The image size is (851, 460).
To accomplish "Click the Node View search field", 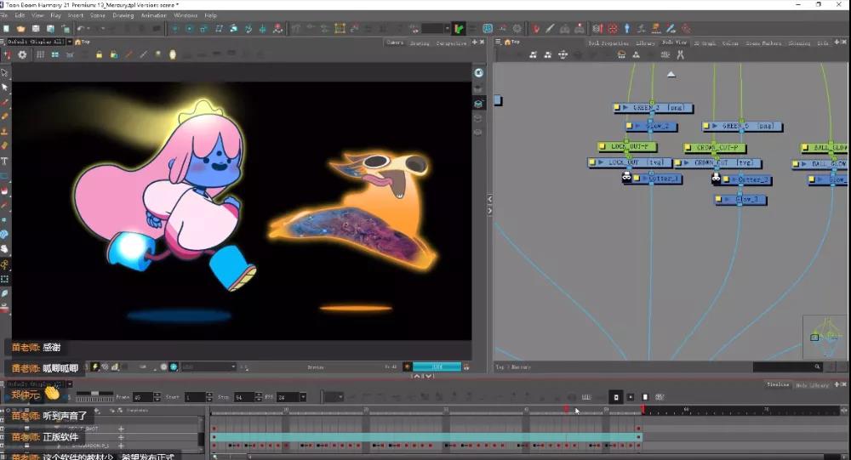I will coord(789,367).
